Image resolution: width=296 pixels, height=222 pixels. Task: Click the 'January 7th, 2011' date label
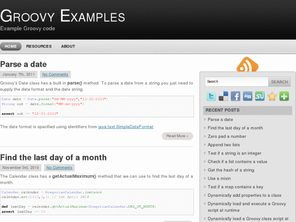point(18,75)
